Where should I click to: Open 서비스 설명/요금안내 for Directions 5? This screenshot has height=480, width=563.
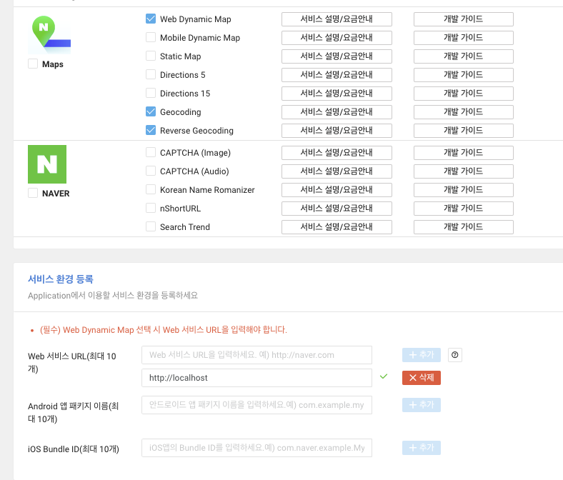pos(337,75)
